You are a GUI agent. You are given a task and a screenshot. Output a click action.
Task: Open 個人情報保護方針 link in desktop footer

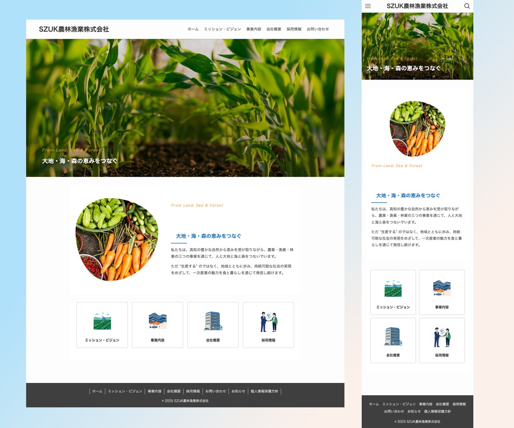pos(265,391)
